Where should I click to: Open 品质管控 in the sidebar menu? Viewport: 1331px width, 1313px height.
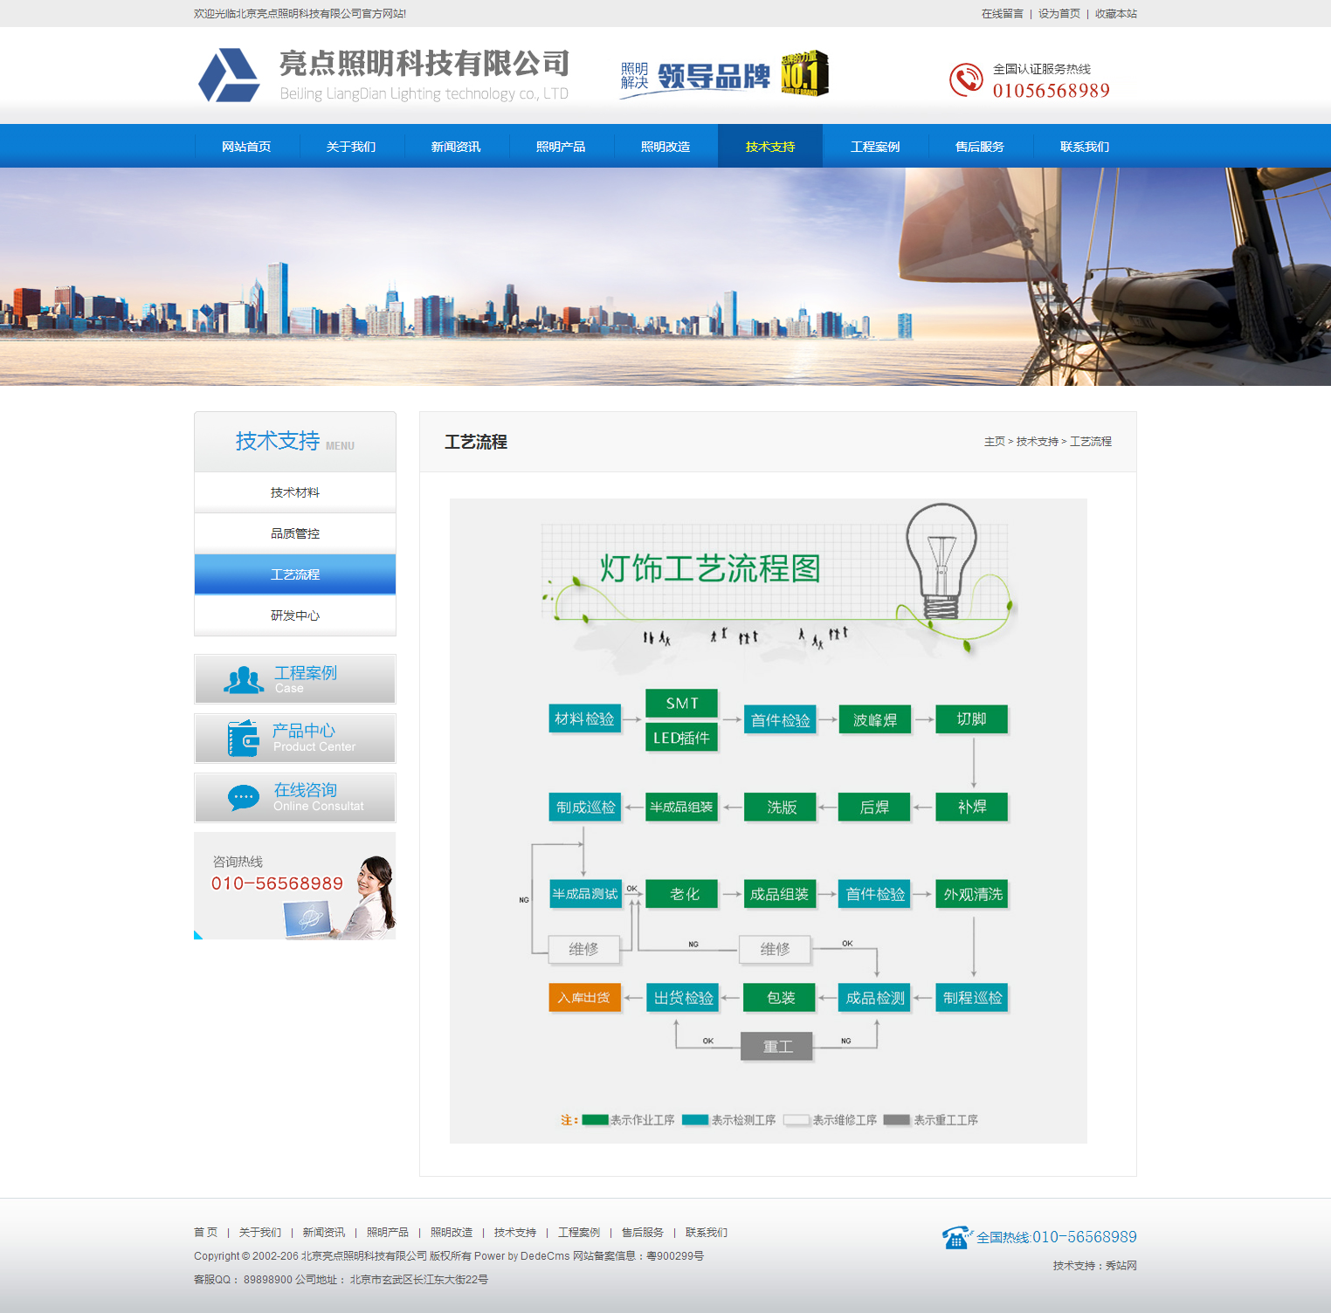click(295, 533)
